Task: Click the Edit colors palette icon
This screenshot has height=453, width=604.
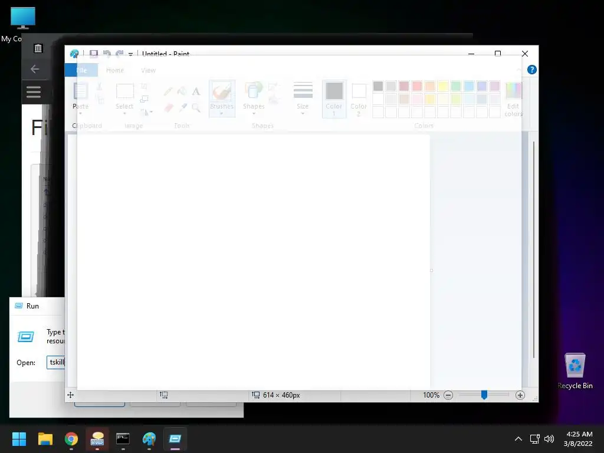Action: [x=513, y=91]
